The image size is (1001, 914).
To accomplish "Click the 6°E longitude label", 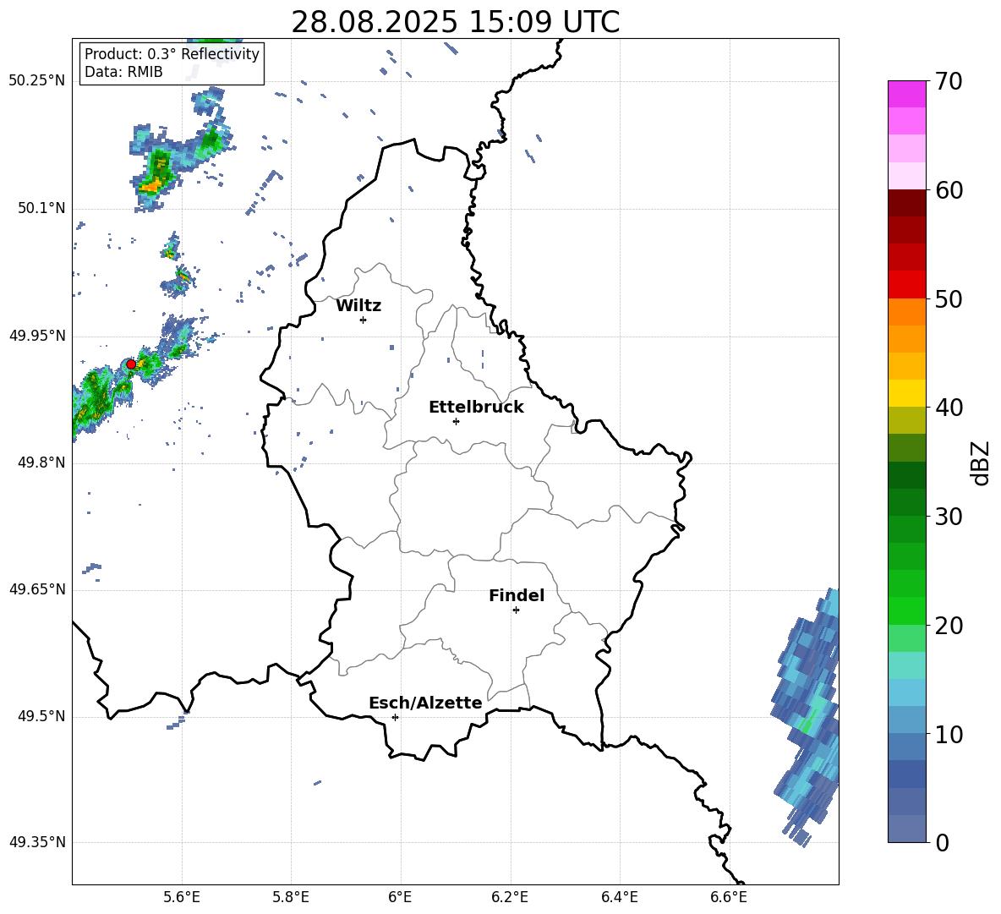I will coord(400,897).
